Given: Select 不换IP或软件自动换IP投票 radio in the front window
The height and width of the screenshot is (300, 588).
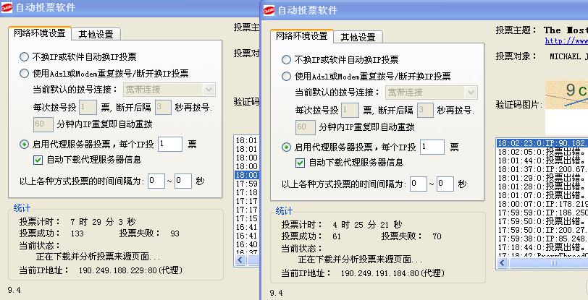Looking at the screenshot, I should coord(286,59).
